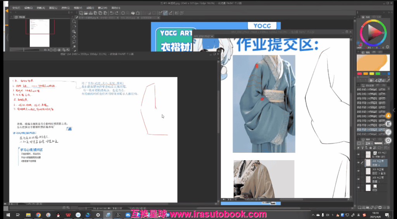This screenshot has height=219, width=397.
Task: Open the 文件(F) menu
Action: click(16, 7)
